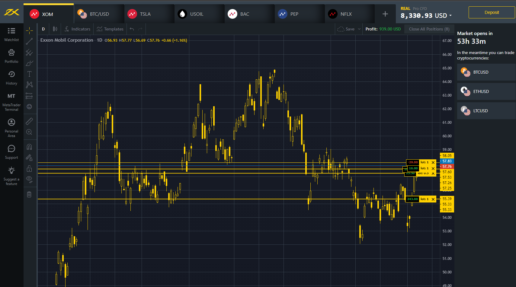The image size is (516, 287).
Task: Toggle magnet mode for drawings
Action: 29,147
